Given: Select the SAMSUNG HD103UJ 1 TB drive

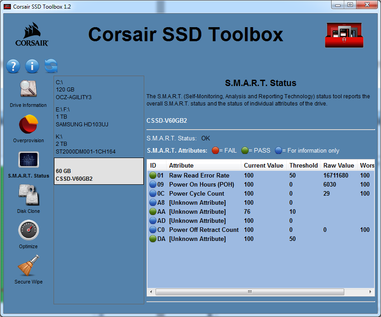Looking at the screenshot, I should pyautogui.click(x=99, y=117).
